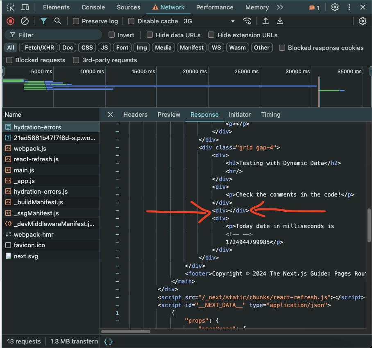Viewport: 372px width, 348px height.
Task: Expand more DevTools tabs chevron
Action: pos(280,7)
